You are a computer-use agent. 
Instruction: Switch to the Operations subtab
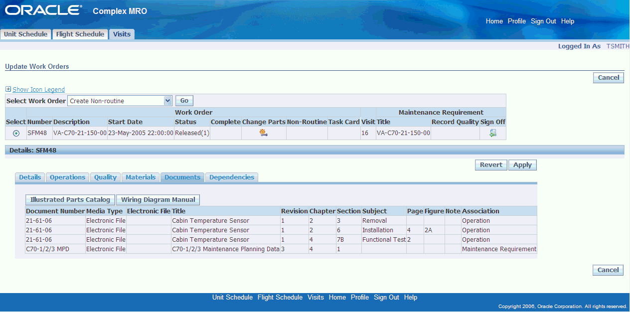[68, 177]
